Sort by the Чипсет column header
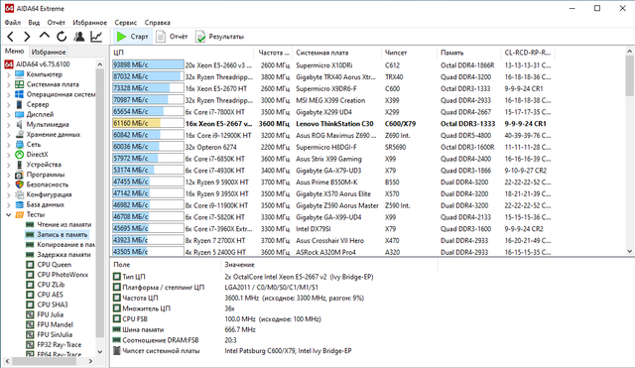Screen dimensions: 635x368 point(409,53)
